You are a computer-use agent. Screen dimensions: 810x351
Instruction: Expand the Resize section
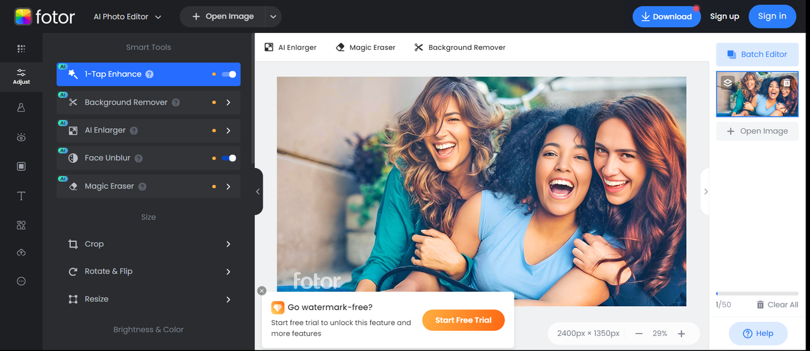228,299
